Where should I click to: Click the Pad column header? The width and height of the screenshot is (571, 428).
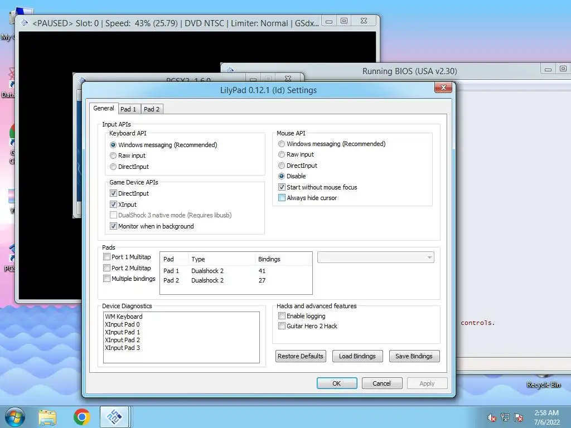coord(174,259)
